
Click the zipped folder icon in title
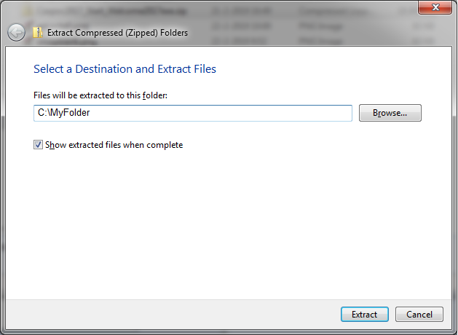pos(38,33)
